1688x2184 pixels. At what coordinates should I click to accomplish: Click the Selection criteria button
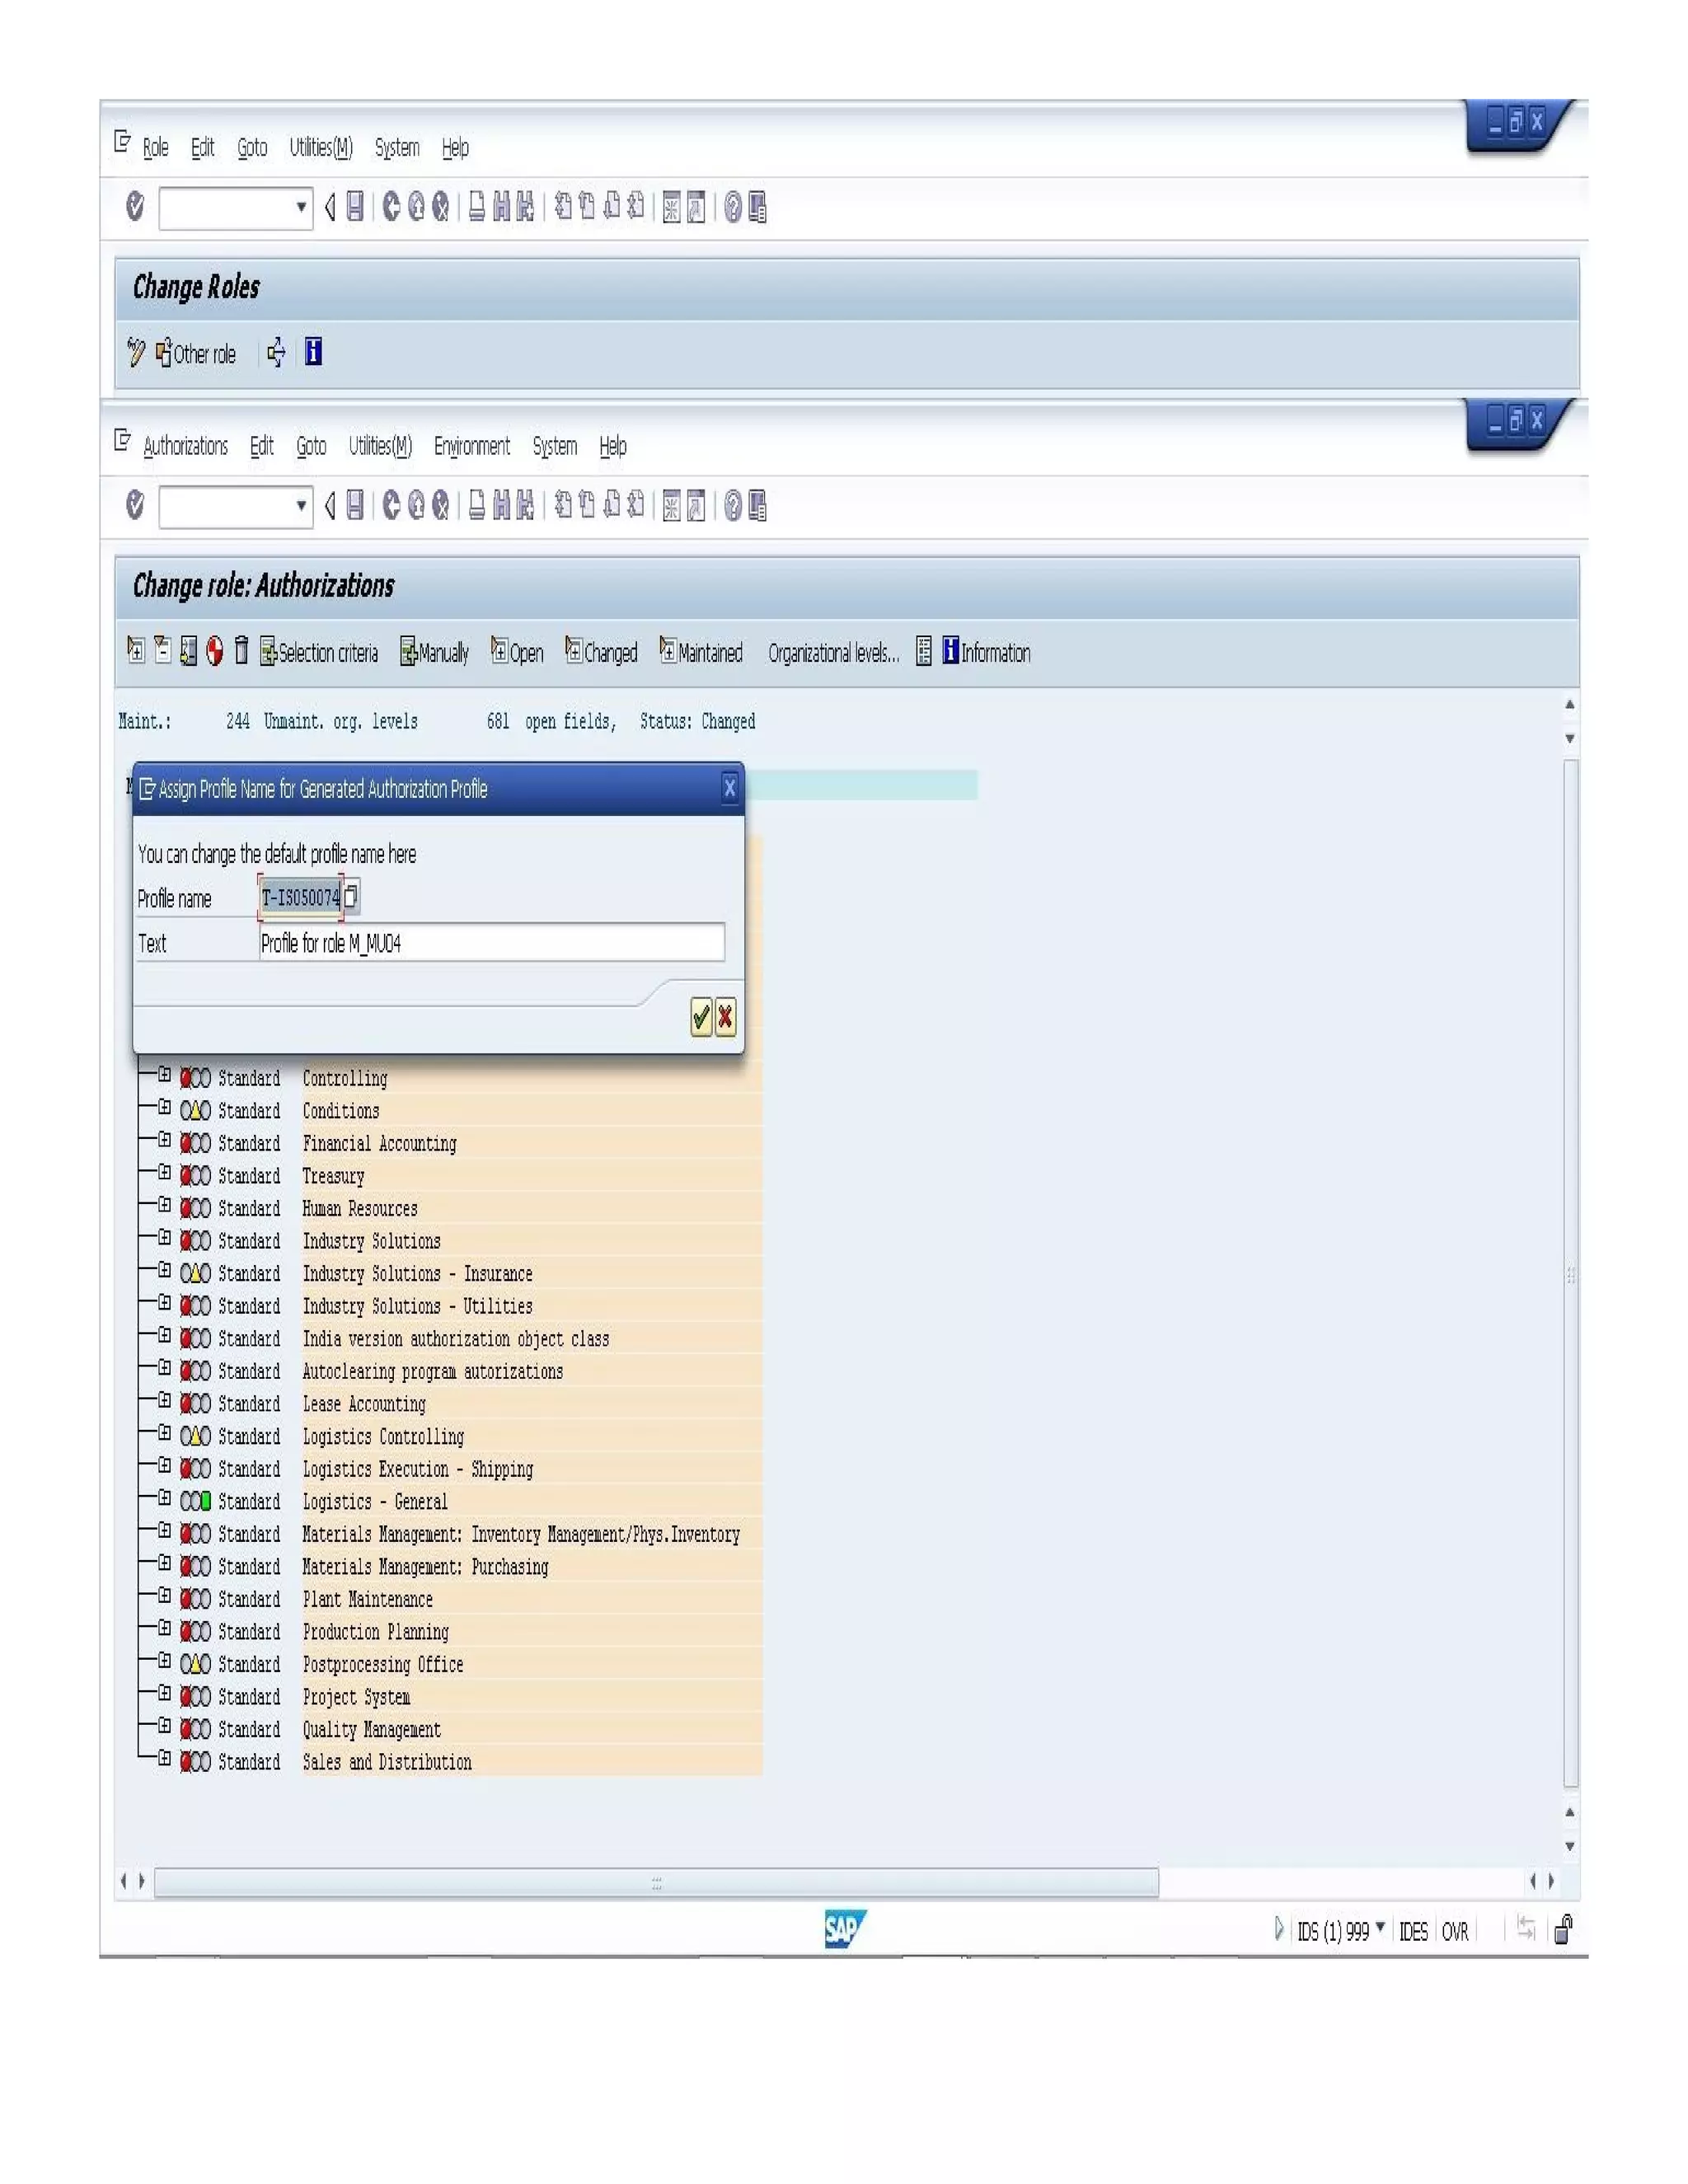319,653
